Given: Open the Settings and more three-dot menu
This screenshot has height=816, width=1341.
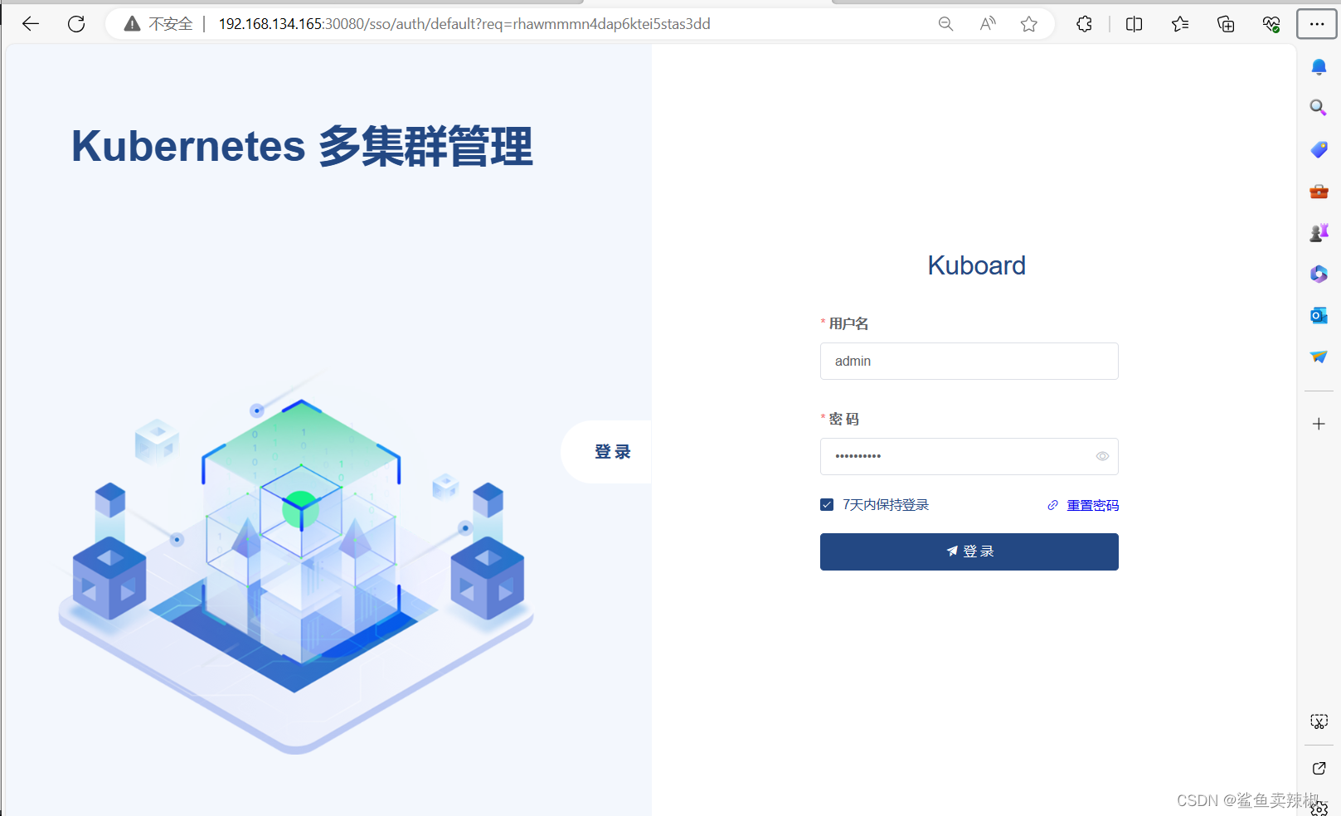Looking at the screenshot, I should coord(1317,24).
